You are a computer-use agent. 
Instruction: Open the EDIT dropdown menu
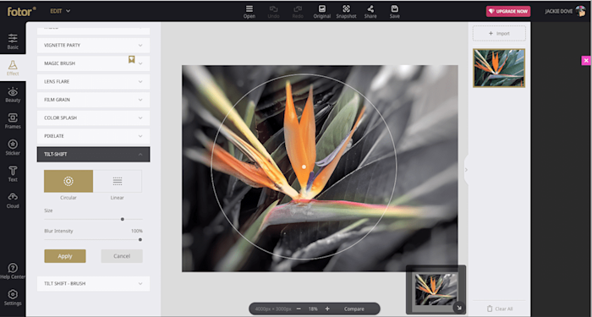tap(60, 11)
